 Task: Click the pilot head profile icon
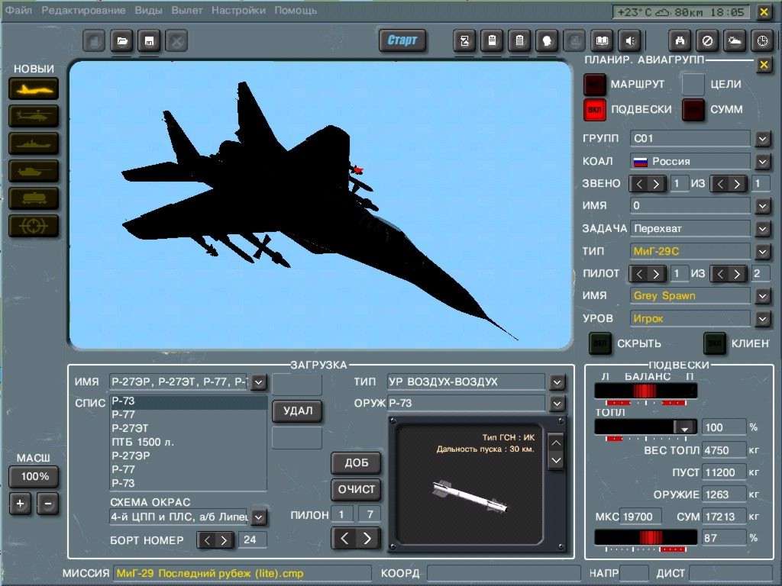[x=547, y=41]
